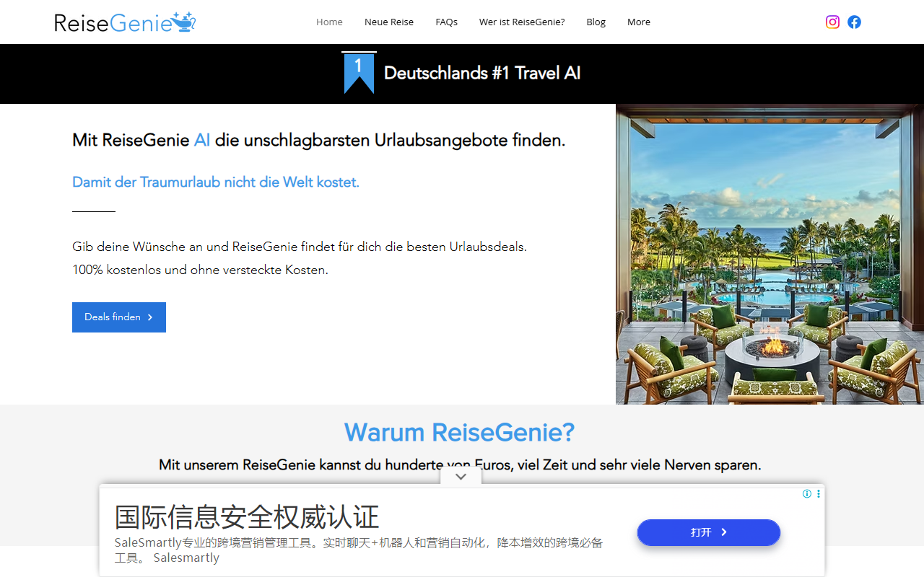Click the Deals finden button
The image size is (924, 577).
coord(119,317)
